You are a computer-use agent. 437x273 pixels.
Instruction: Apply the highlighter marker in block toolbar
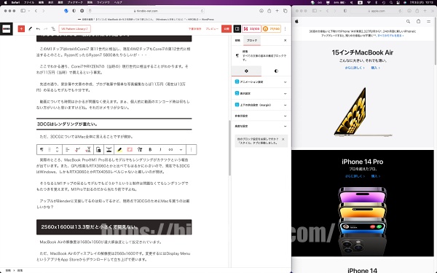pyautogui.click(x=119, y=149)
